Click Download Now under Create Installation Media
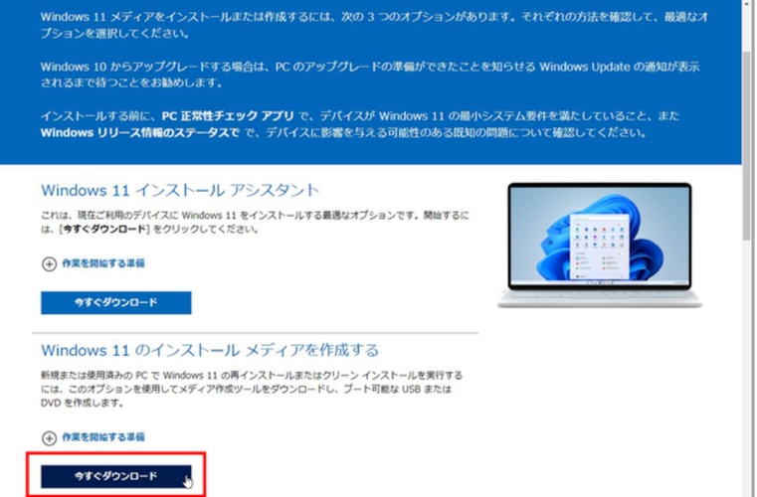Viewport: 757px width, 497px height. (115, 476)
